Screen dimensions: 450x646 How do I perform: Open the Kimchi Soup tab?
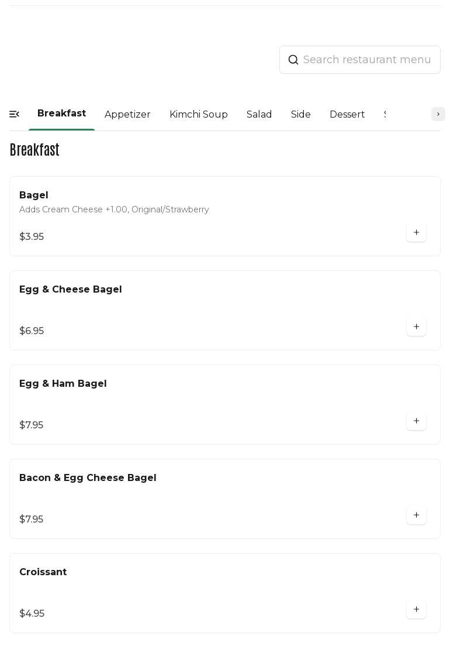[199, 115]
